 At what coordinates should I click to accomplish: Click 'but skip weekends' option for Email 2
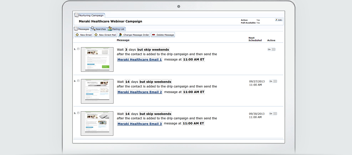click(x=155, y=82)
